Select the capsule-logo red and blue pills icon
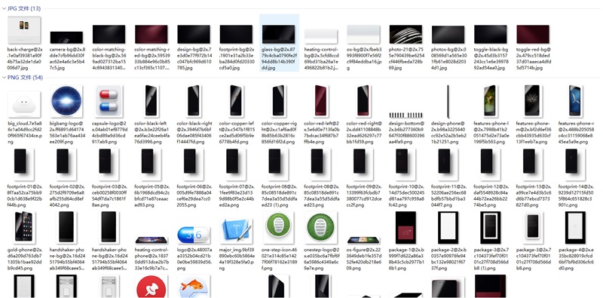Image resolution: width=603 pixels, height=298 pixels. 109,102
